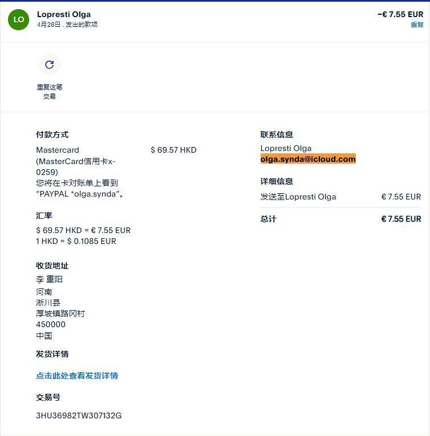Click the 重复这笔交易 label
430x436 pixels.
point(50,92)
